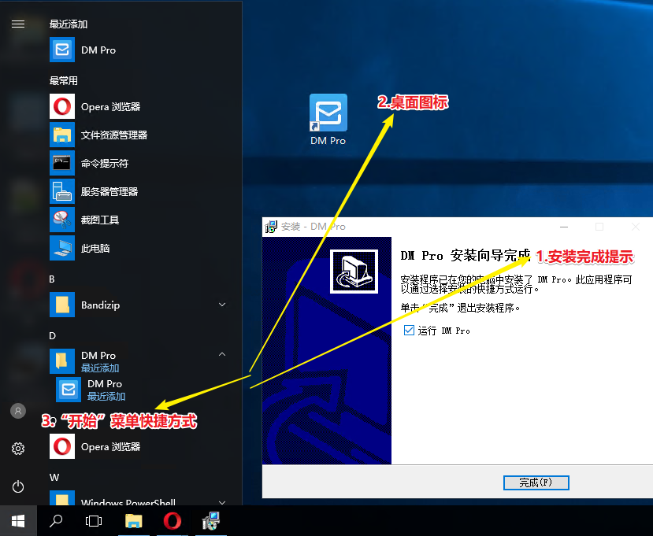The image size is (653, 536).
Task: Open Settings gear in Start menu
Action: pyautogui.click(x=18, y=449)
